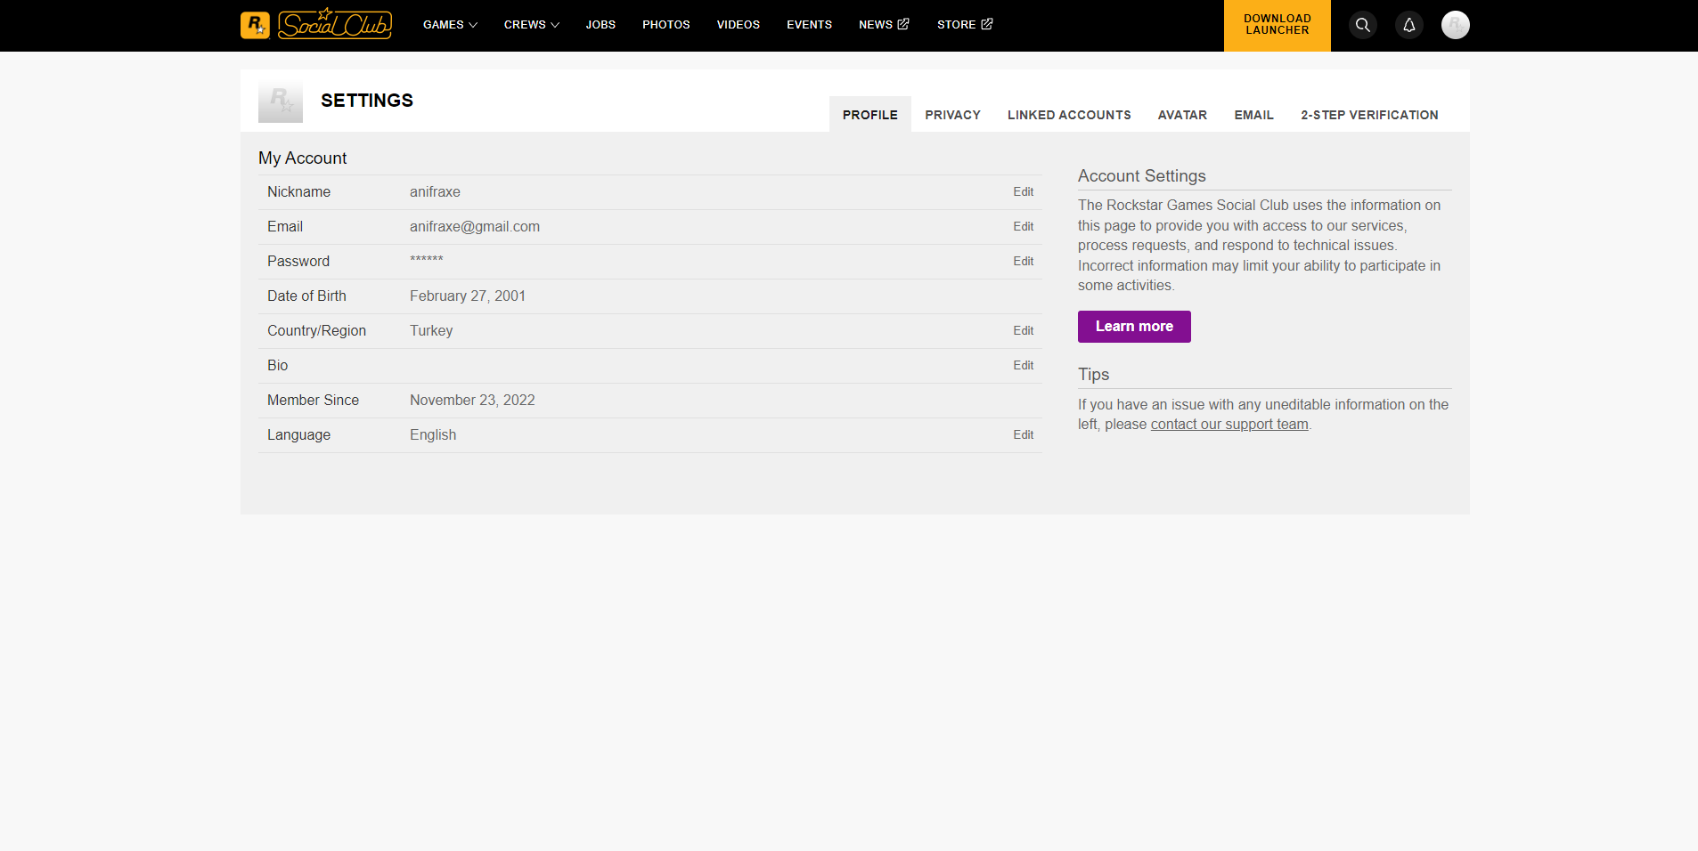
Task: Edit the Country/Region setting
Action: click(1023, 331)
